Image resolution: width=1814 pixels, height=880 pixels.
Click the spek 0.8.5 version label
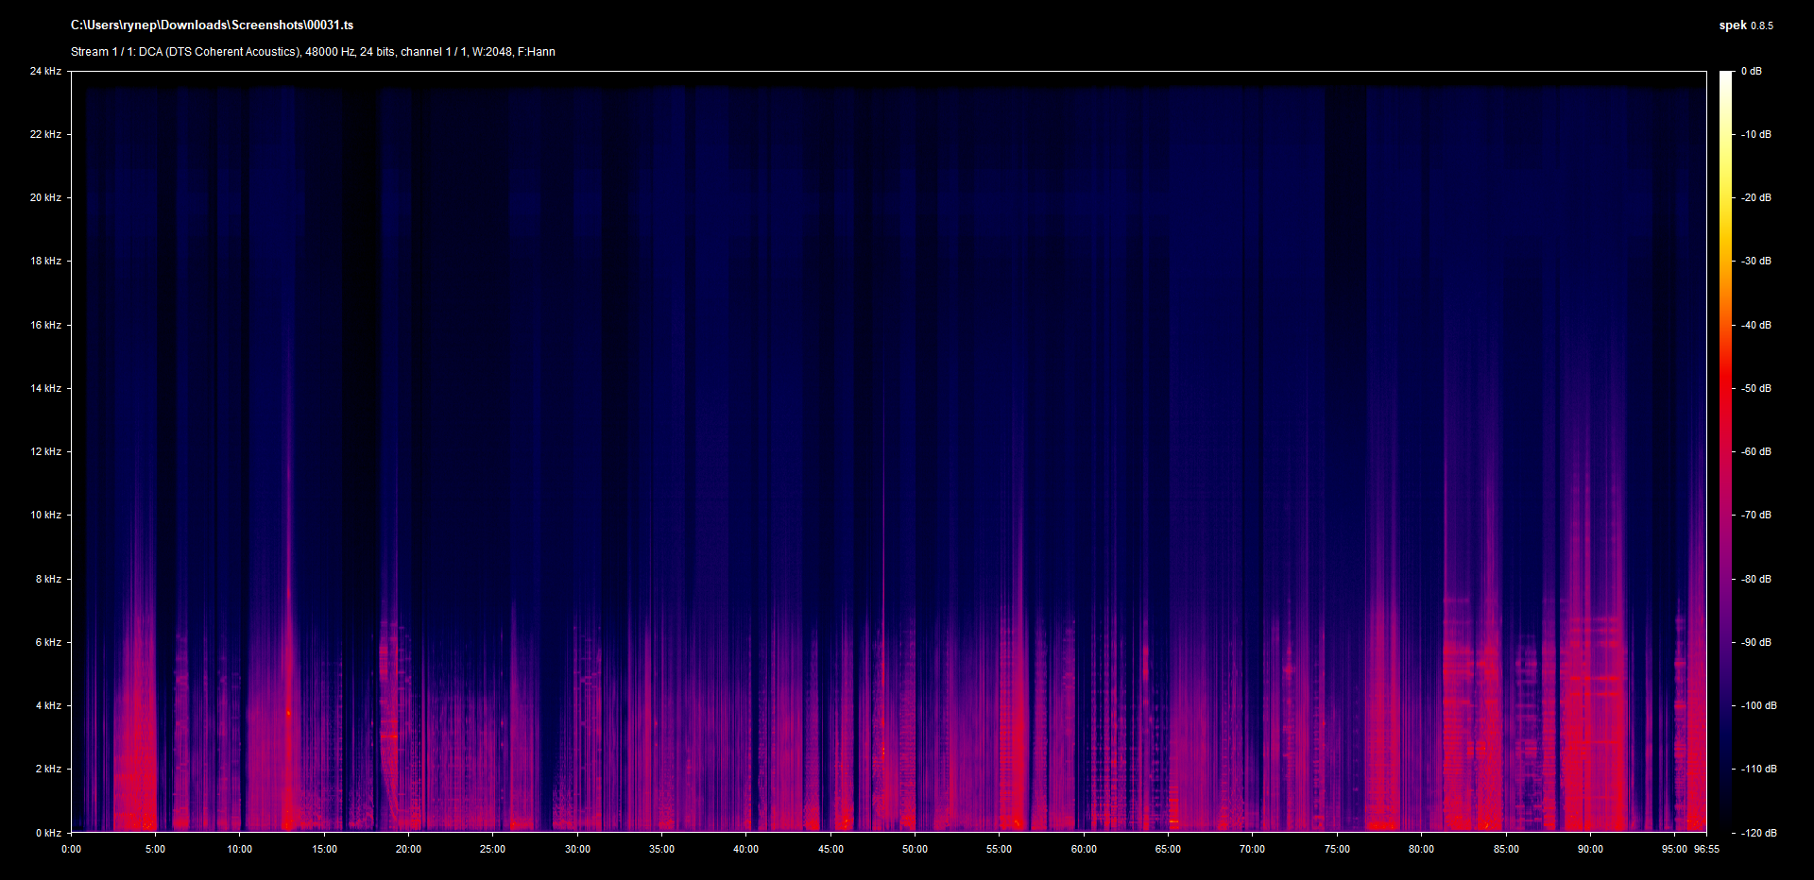pyautogui.click(x=1745, y=25)
